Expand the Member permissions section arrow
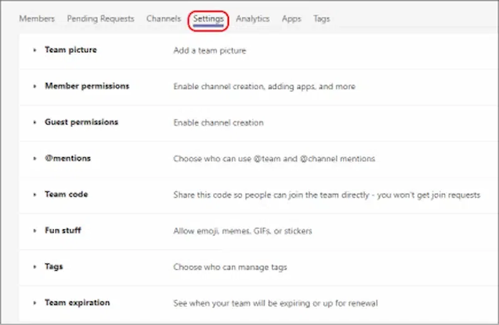 (35, 87)
